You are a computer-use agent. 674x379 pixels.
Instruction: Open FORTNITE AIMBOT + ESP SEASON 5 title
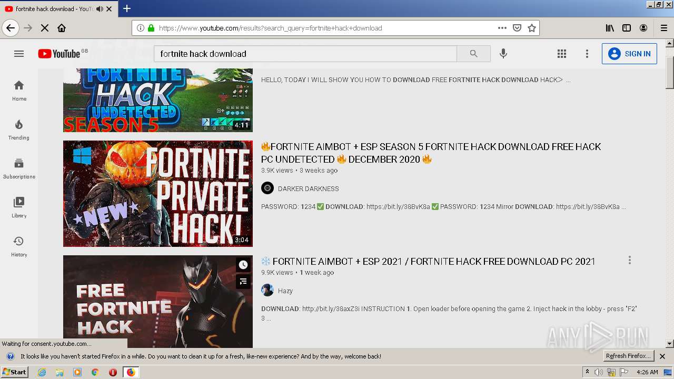tap(431, 153)
